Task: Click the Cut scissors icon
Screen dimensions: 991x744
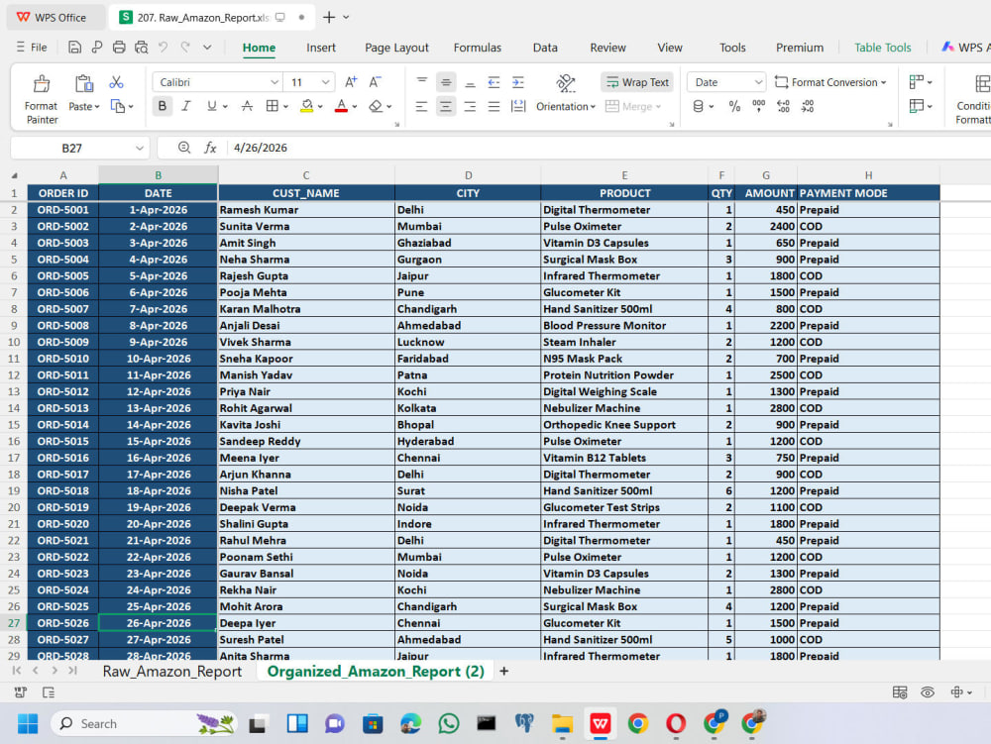Action: click(116, 82)
